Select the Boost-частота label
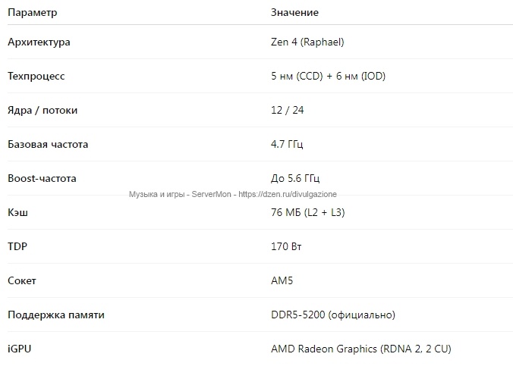This screenshot has width=513, height=385. pos(42,178)
